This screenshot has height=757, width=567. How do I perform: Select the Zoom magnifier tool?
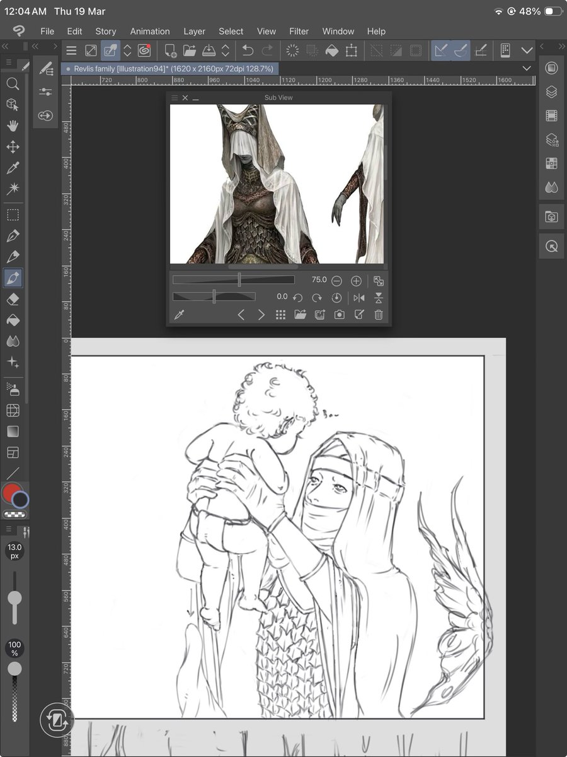click(12, 84)
